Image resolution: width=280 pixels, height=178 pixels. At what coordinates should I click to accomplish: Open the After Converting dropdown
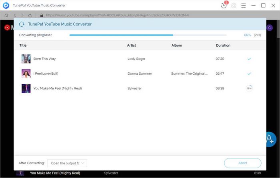(67, 163)
